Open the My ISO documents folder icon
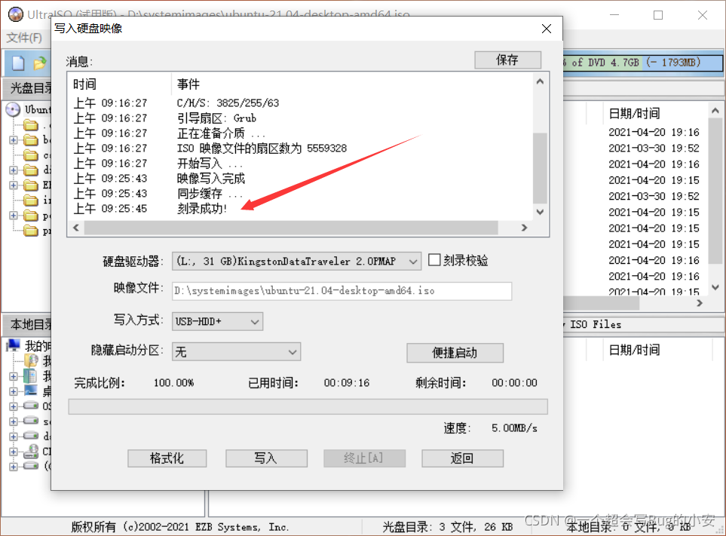726x536 pixels. 31,360
